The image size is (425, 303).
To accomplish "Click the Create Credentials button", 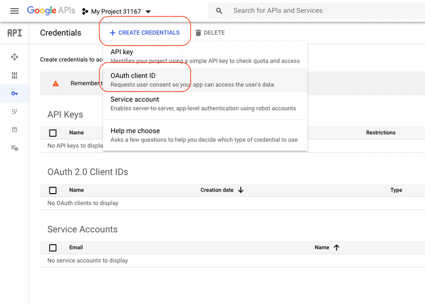I will coord(144,33).
